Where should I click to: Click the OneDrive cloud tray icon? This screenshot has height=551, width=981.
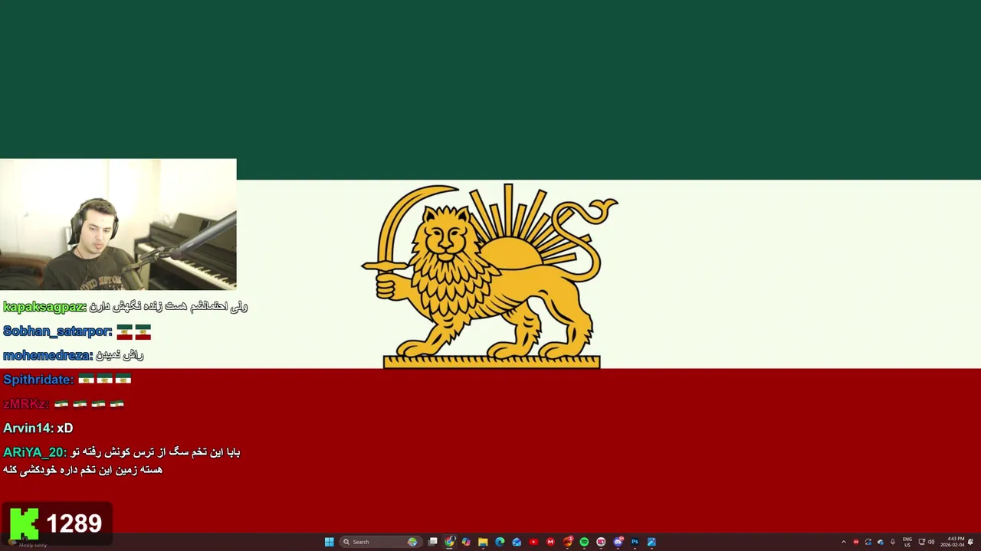(881, 542)
